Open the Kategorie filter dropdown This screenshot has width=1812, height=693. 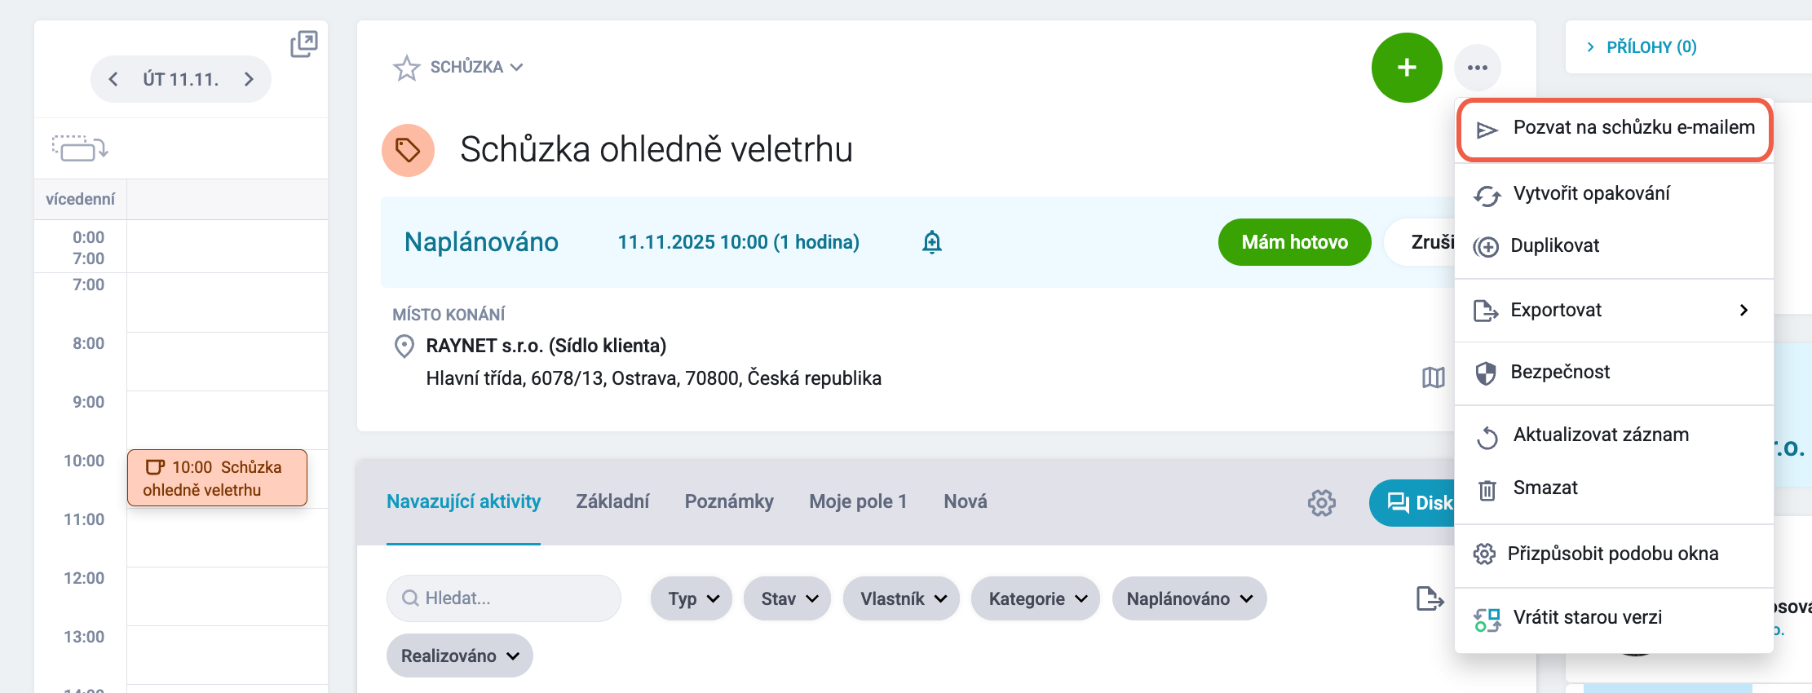click(x=1036, y=599)
